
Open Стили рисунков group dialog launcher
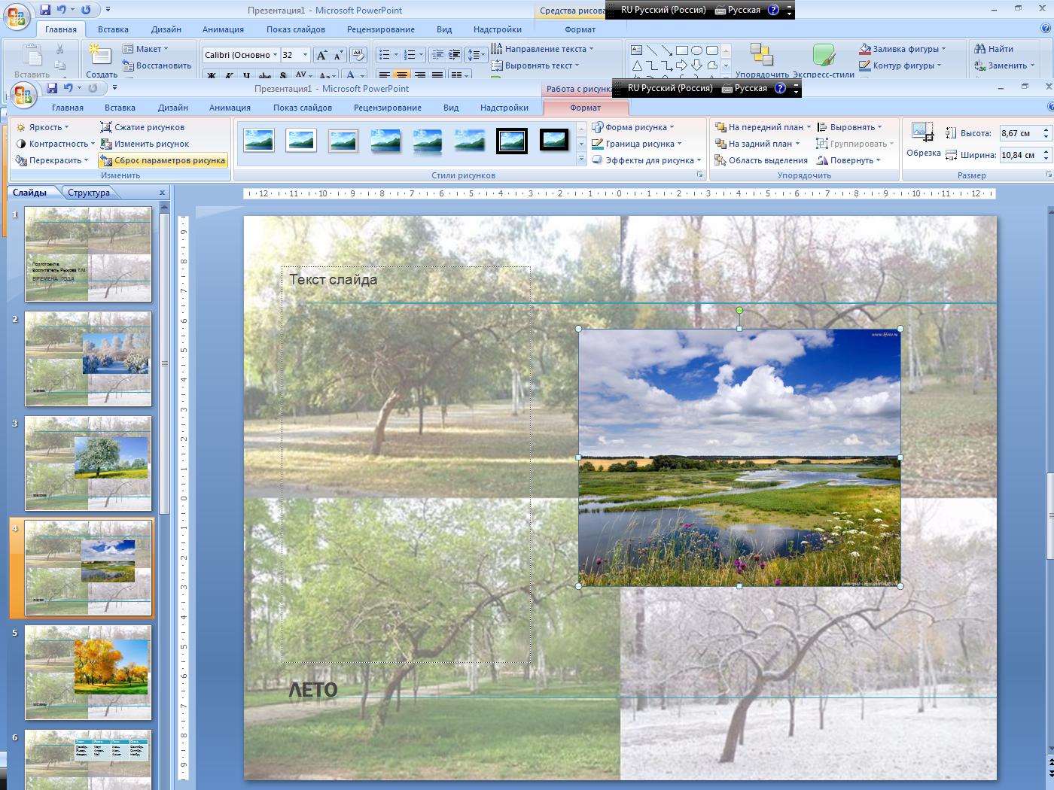point(699,175)
